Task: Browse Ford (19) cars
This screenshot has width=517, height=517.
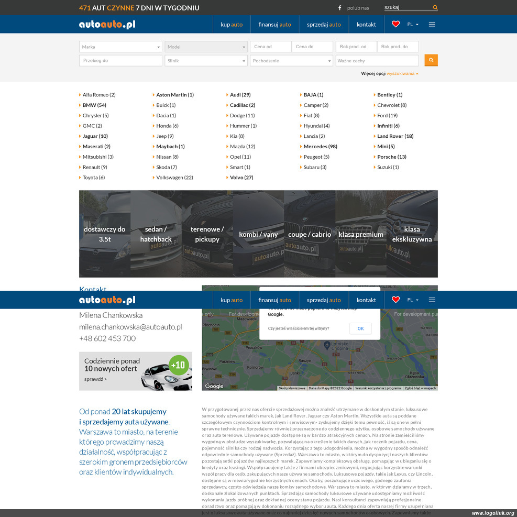Action: [x=388, y=115]
